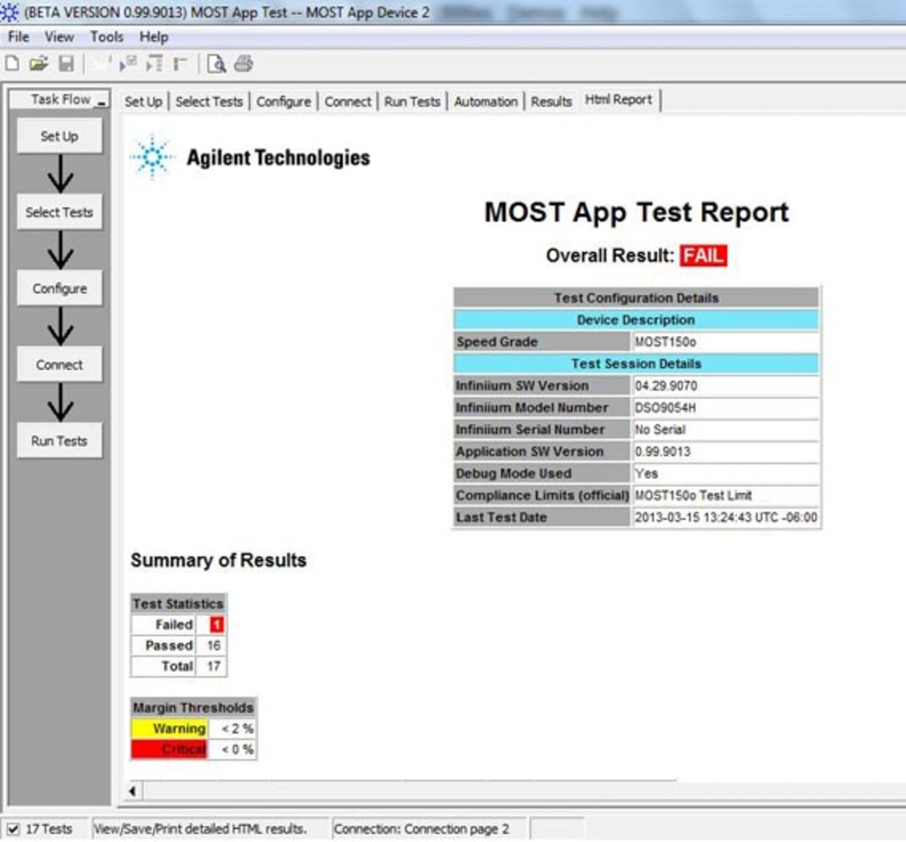Screen dimensions: 906x842
Task: Click the DSO9054H model number value
Action: [726, 408]
